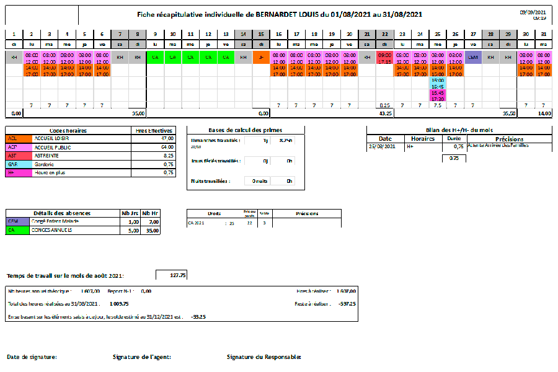The height and width of the screenshot is (372, 558).
Task: Click the Heure en plus label
Action: tap(50, 172)
